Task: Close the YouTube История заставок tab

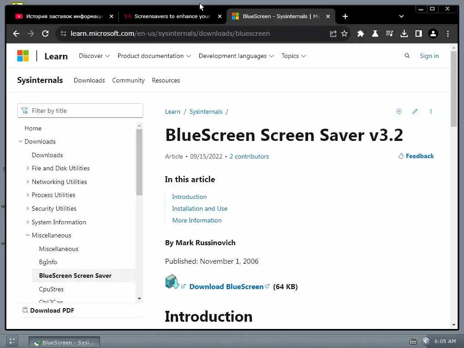Action: [x=111, y=16]
